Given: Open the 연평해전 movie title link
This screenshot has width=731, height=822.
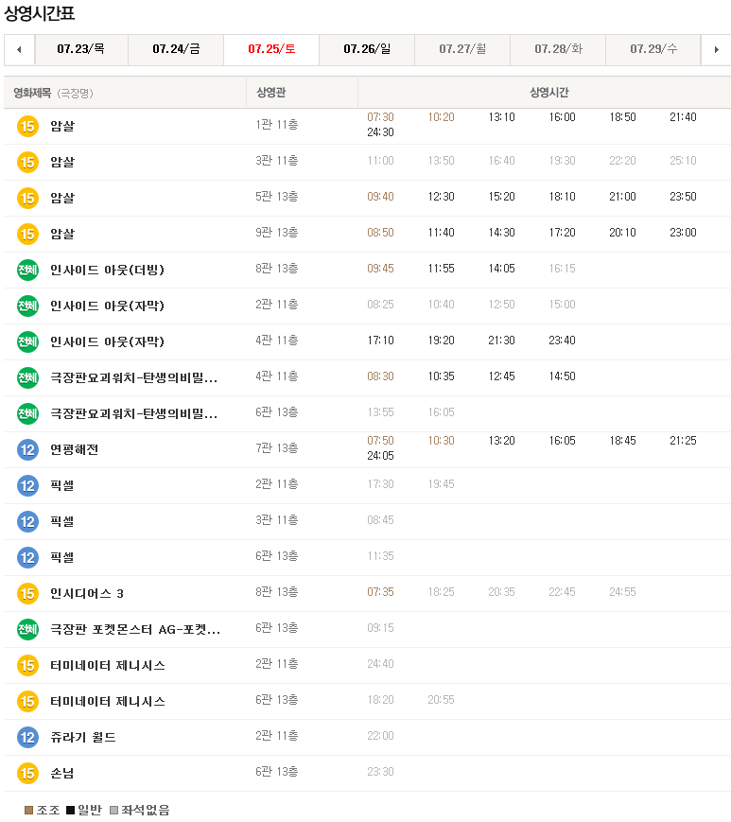Looking at the screenshot, I should point(74,449).
